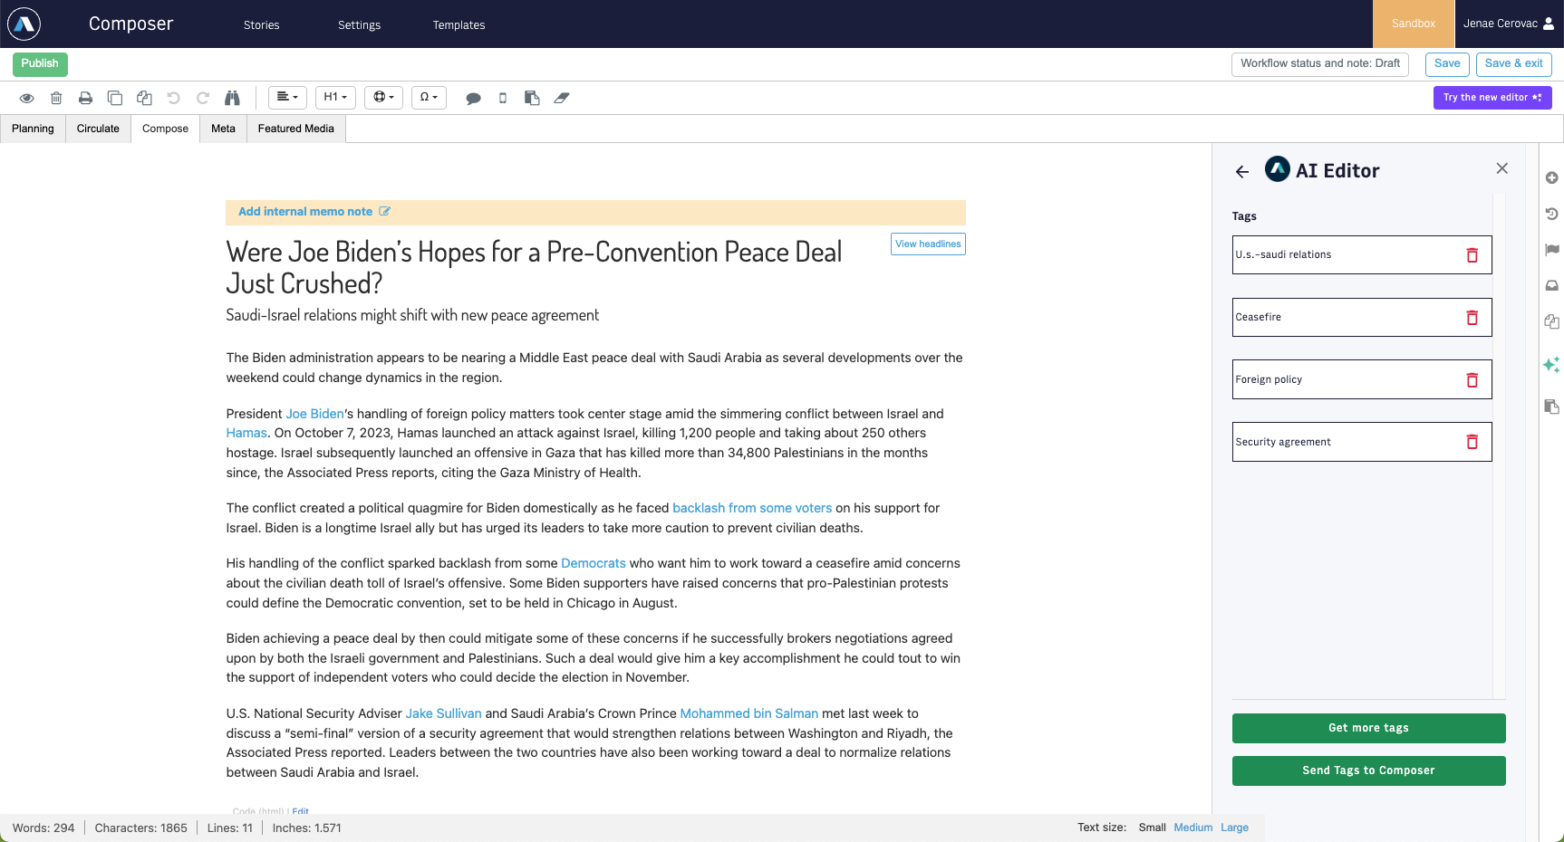Click Send Tags to Composer button
Image resolution: width=1564 pixels, height=842 pixels.
point(1368,770)
